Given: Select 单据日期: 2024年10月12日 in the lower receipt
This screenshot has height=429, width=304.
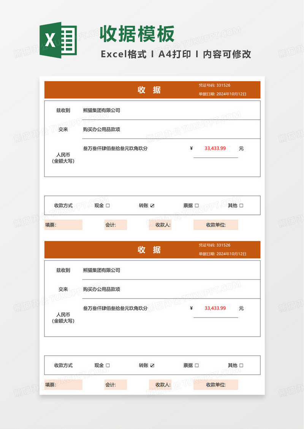Looking at the screenshot, I should click(223, 254).
